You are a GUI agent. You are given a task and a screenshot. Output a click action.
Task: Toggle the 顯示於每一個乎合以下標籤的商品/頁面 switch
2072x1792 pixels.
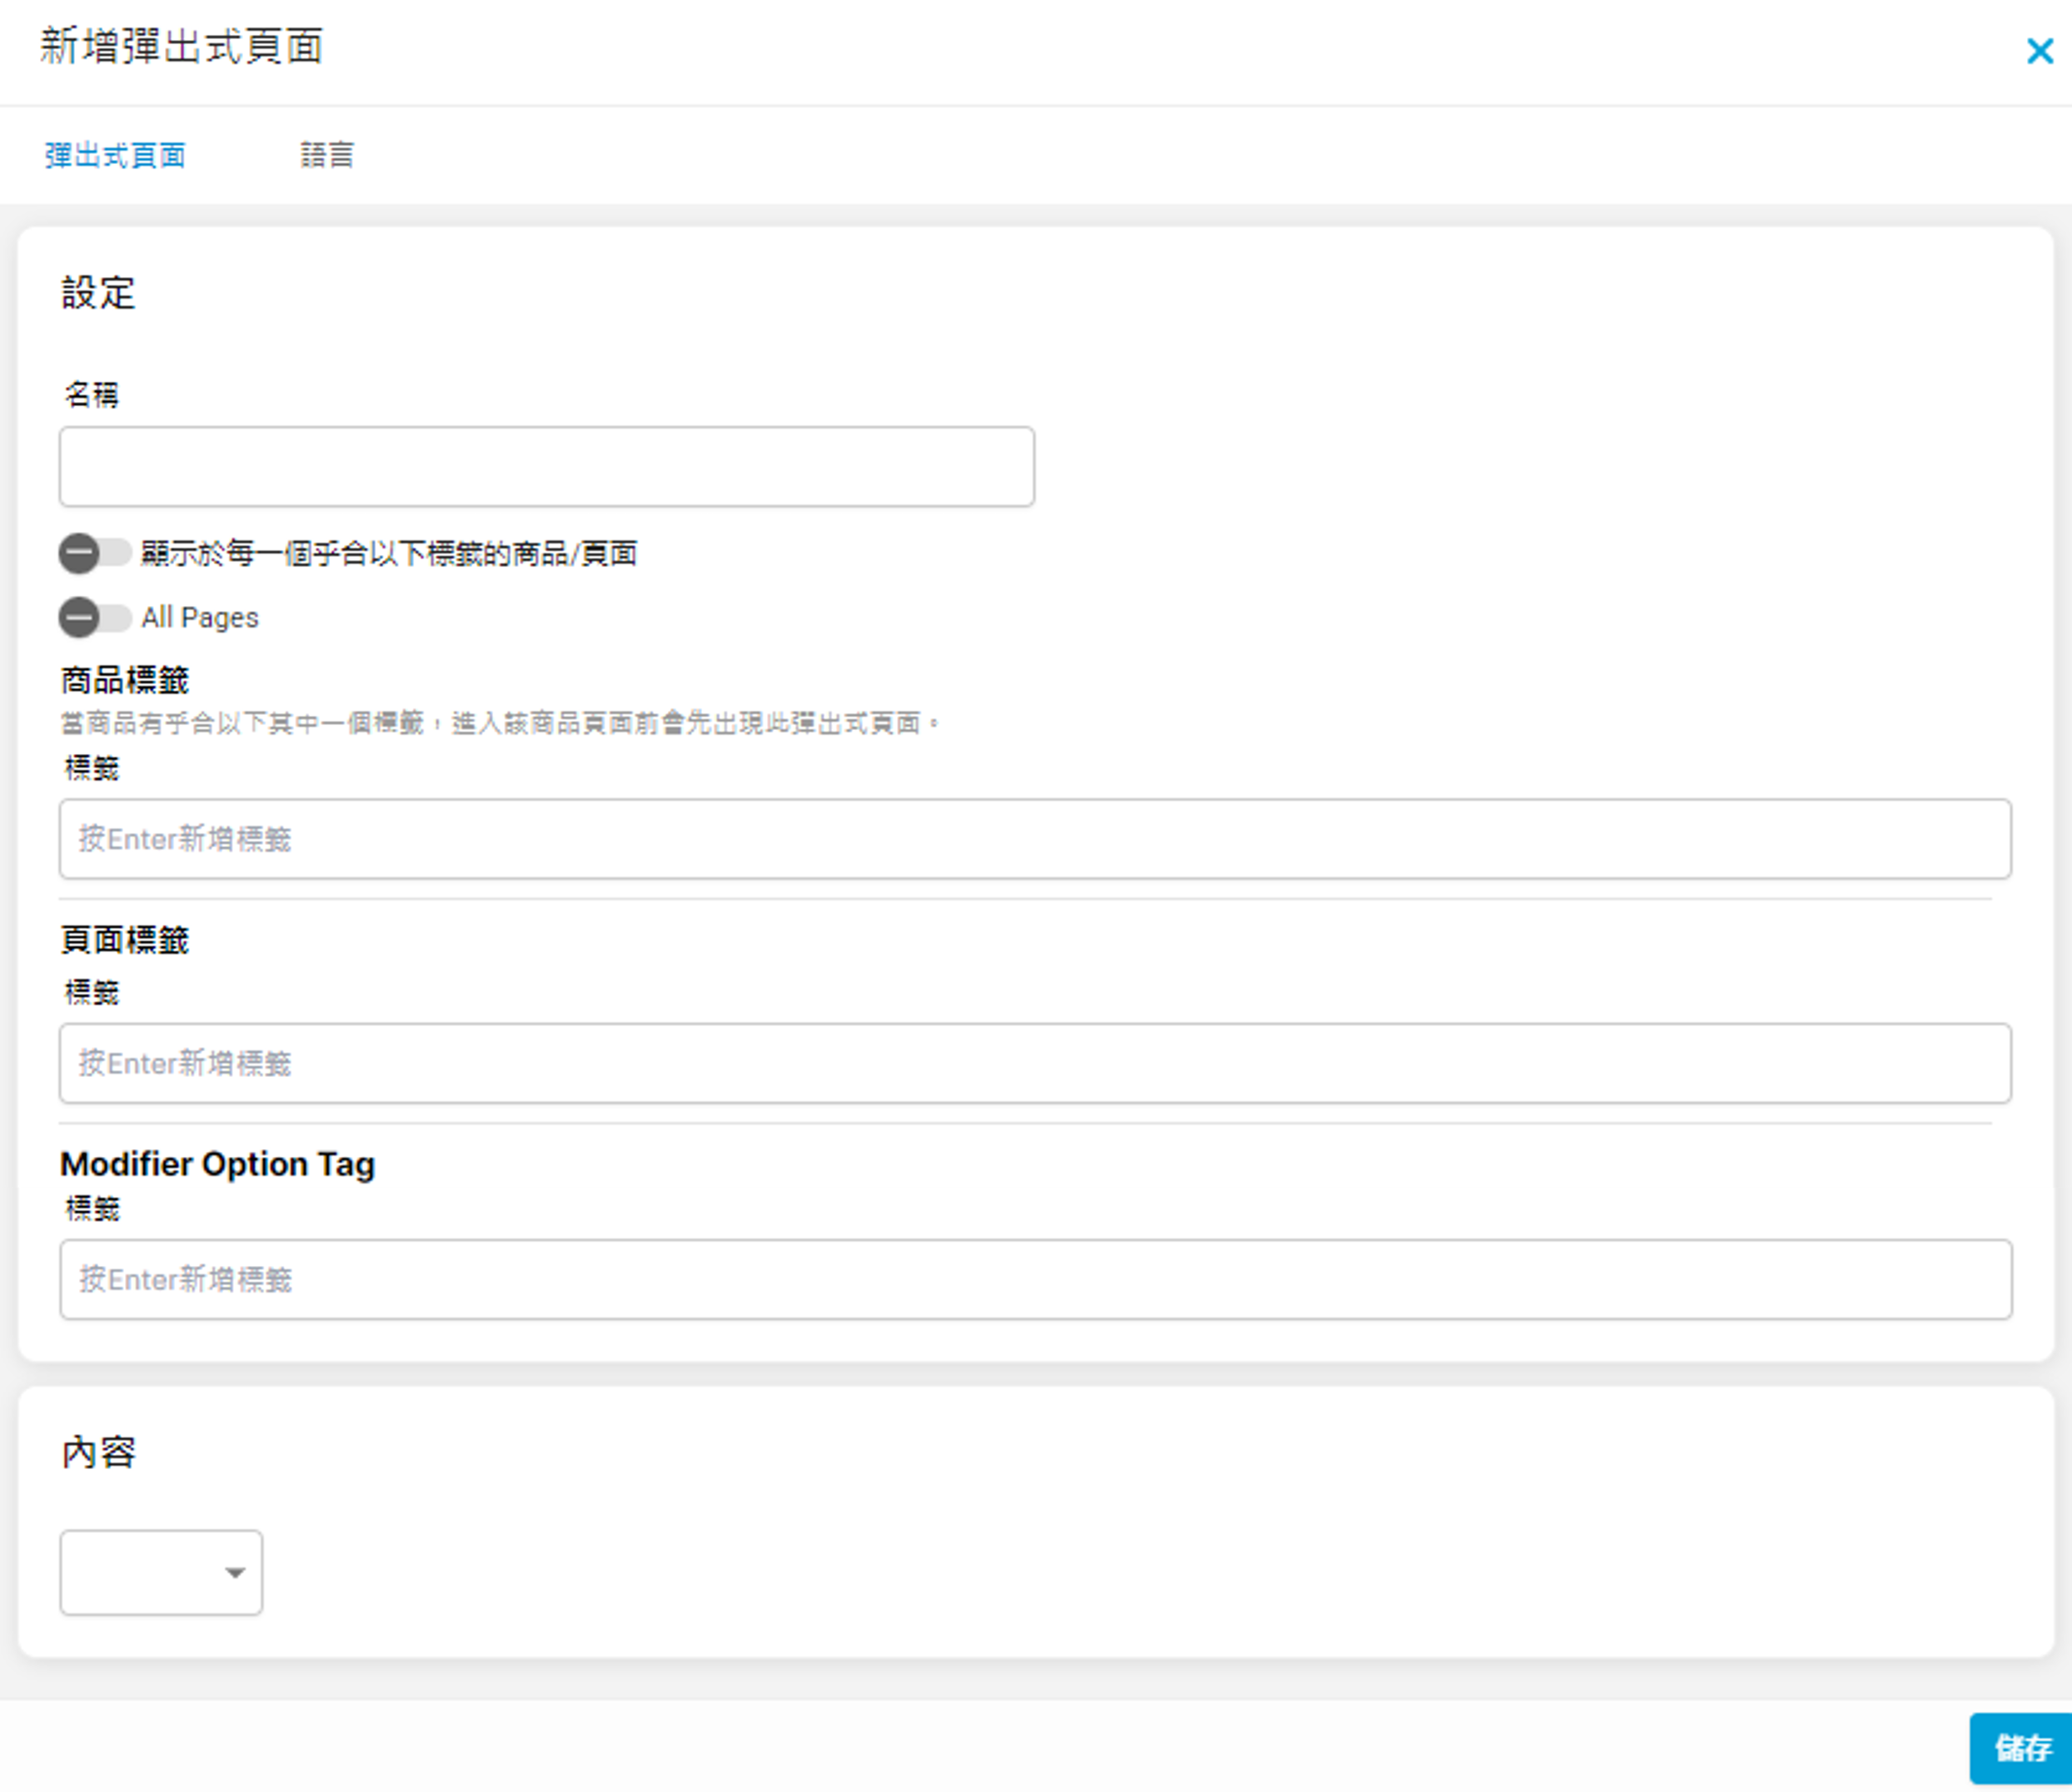(94, 553)
